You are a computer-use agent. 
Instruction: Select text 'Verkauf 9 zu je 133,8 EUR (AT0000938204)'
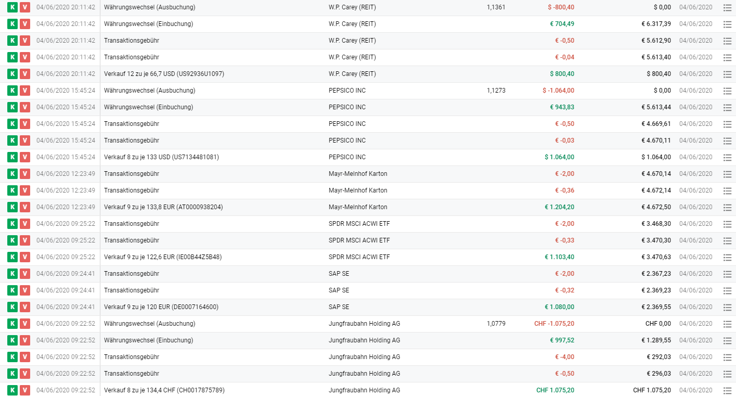(x=163, y=207)
